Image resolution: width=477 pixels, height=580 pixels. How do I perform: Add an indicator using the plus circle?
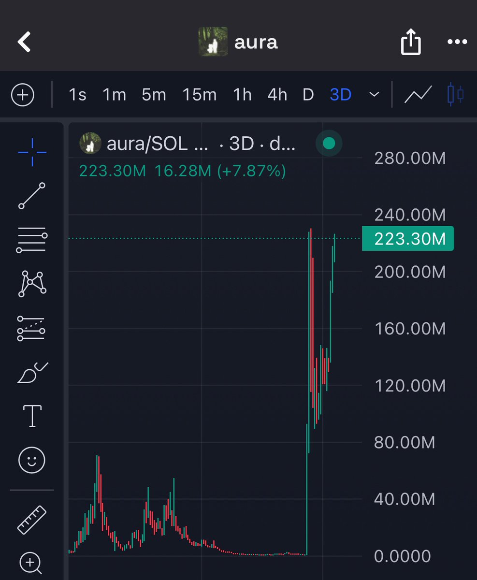[23, 95]
